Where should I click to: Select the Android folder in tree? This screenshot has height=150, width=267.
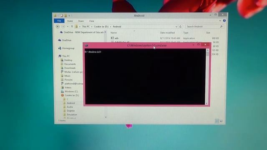(71, 103)
